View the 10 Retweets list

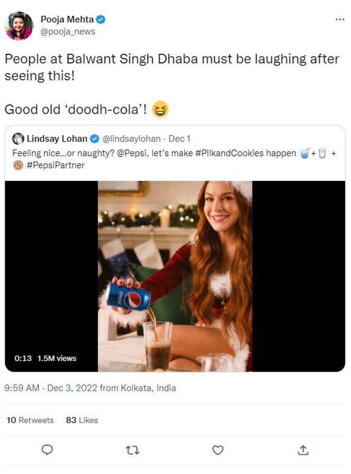click(30, 420)
